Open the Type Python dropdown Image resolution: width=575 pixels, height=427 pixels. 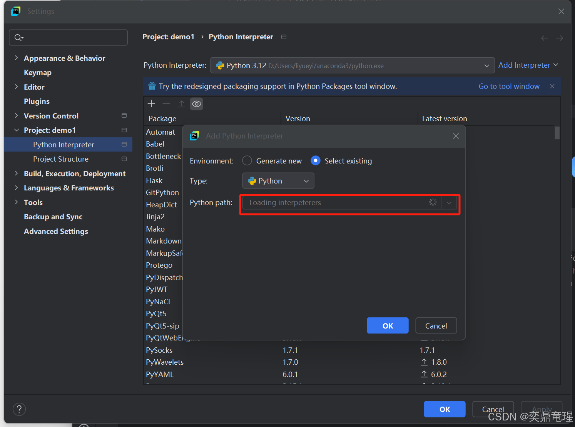click(278, 181)
